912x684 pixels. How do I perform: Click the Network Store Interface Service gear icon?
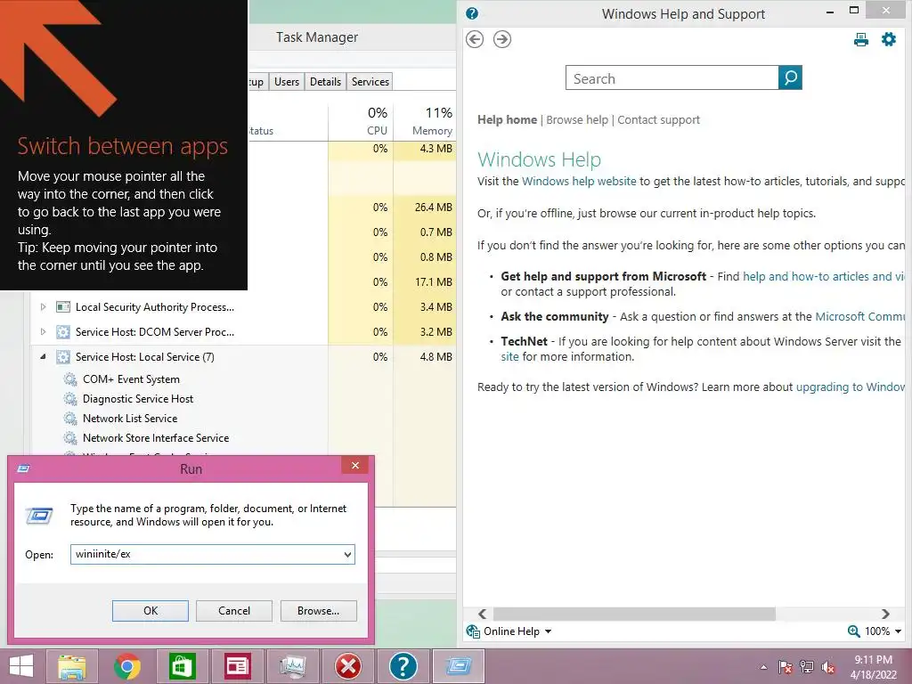tap(69, 438)
